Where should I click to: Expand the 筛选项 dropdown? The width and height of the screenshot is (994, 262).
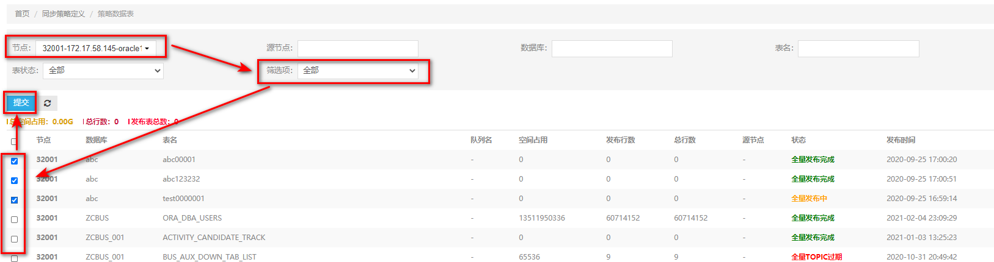pos(358,71)
